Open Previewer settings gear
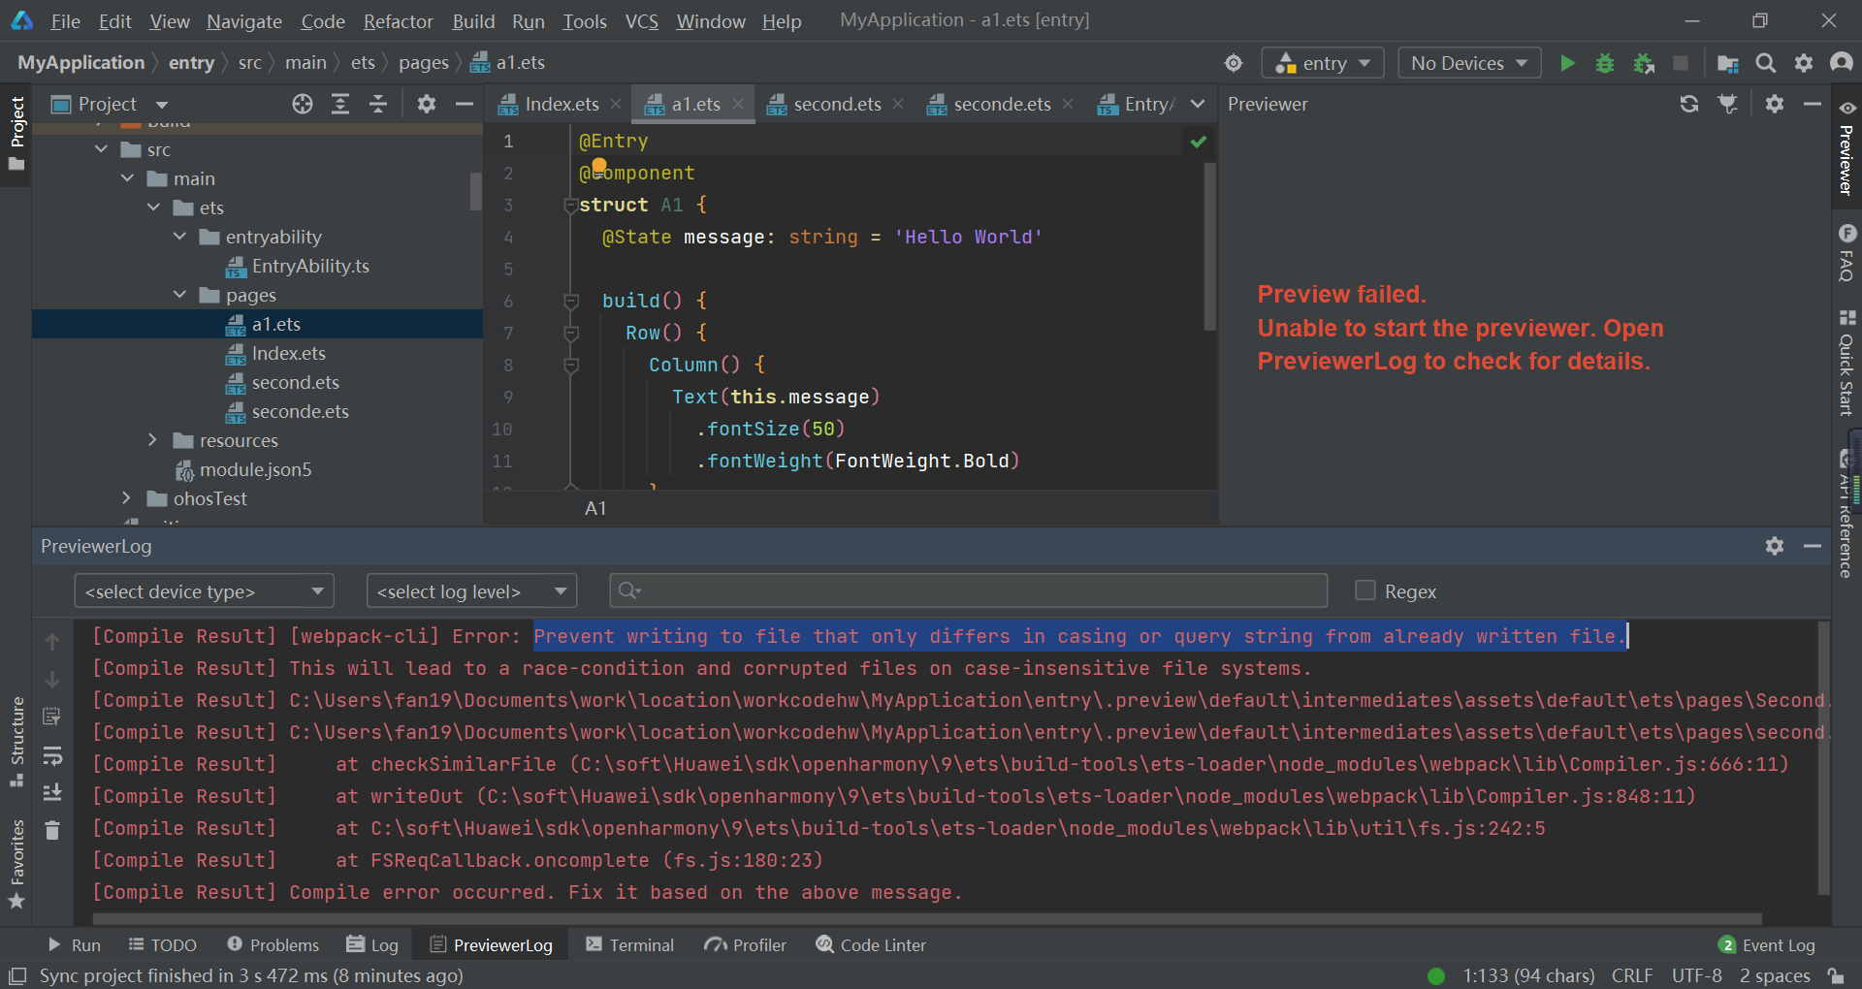This screenshot has height=989, width=1862. [1775, 104]
